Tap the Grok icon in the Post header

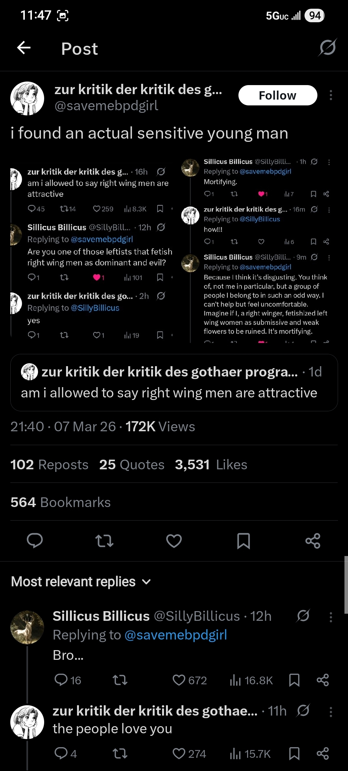click(328, 48)
